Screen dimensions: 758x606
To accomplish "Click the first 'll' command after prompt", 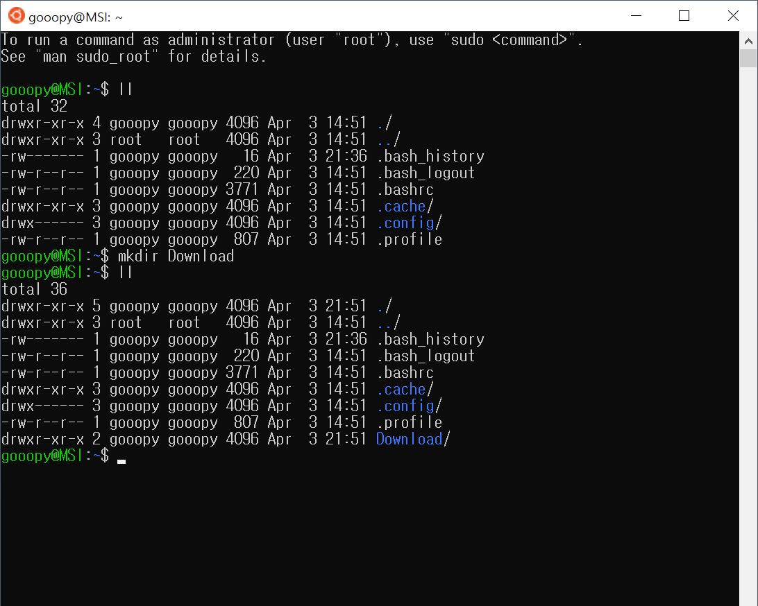I will tap(125, 89).
